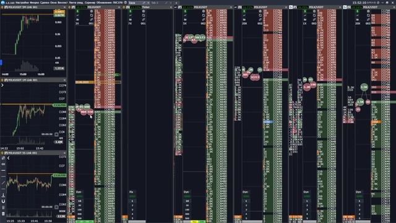Click the app logo in top-left corner
Viewport: 396px width, 223px height.
[2, 2]
